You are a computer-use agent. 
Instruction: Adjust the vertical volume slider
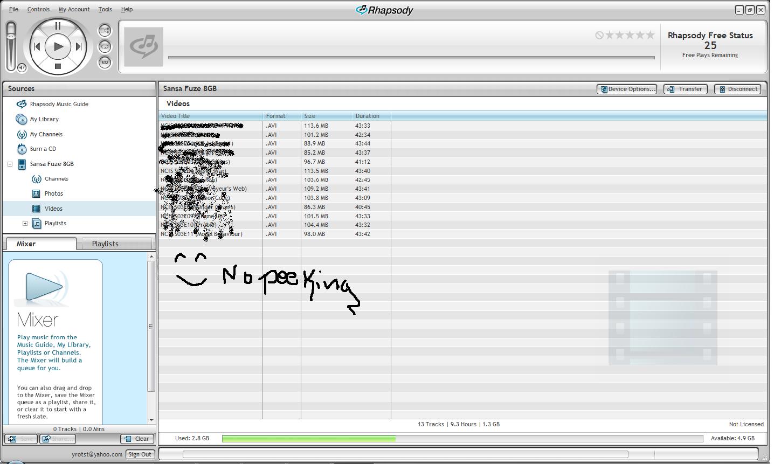[x=11, y=46]
